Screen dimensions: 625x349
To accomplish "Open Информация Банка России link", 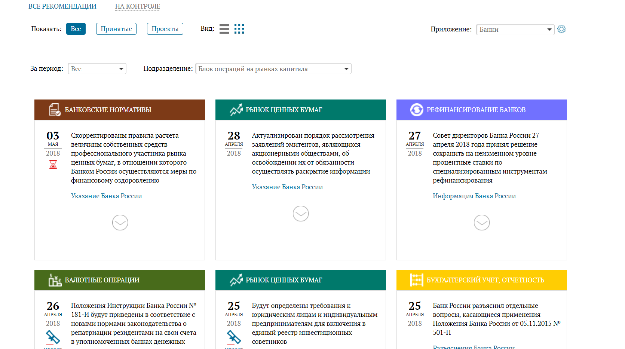I will point(474,196).
